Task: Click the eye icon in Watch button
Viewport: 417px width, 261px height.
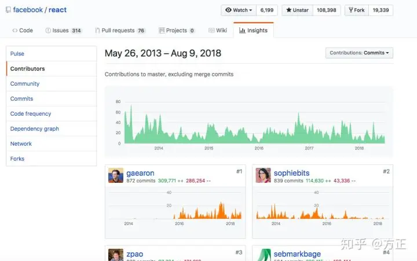Action: tap(228, 10)
